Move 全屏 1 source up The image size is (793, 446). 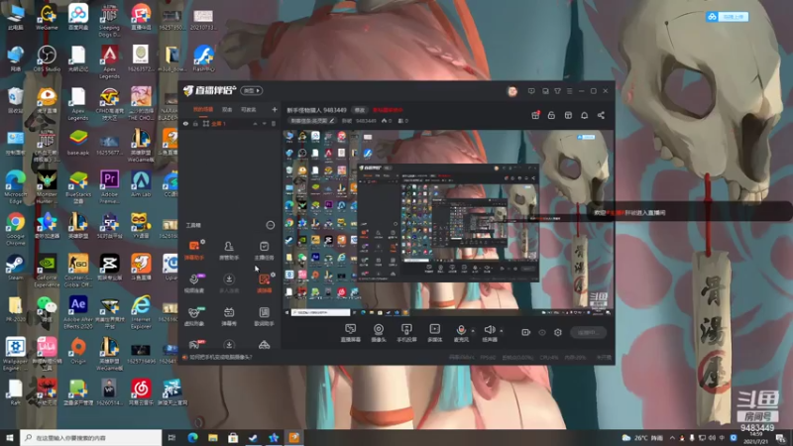coord(255,123)
